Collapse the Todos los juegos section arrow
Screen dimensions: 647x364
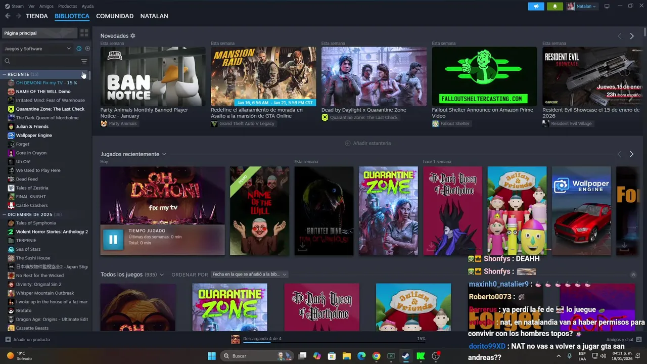tap(633, 275)
